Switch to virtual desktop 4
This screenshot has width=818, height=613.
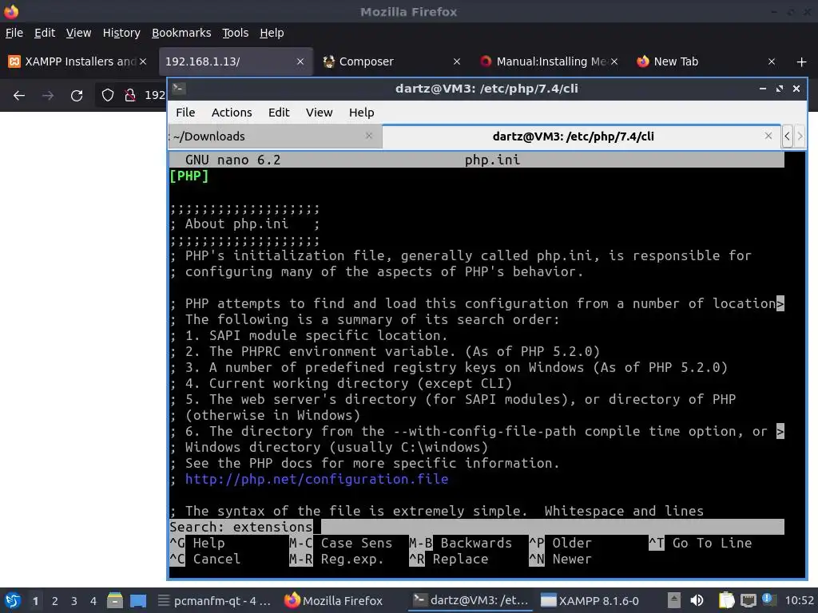point(93,601)
